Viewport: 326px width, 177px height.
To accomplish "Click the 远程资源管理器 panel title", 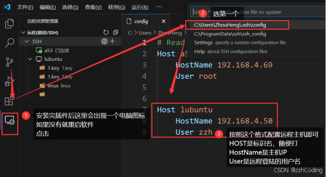I will tap(43, 21).
